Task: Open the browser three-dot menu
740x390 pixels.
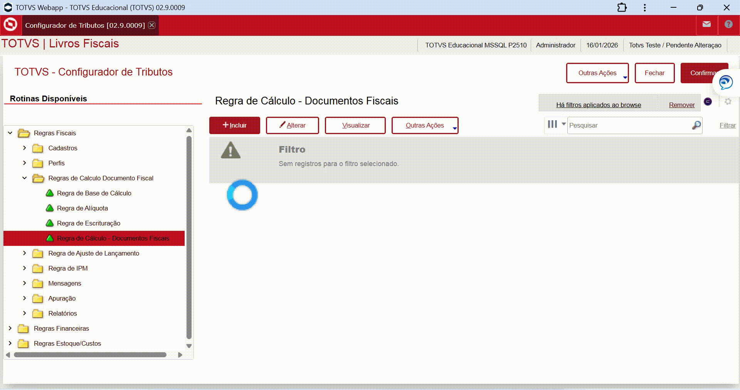Action: 644,8
